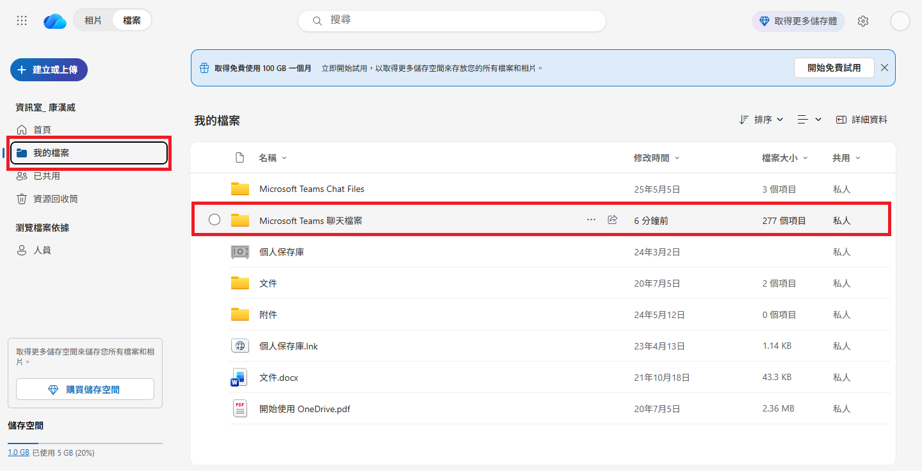Open the 個人保存庫 vault name
The width and height of the screenshot is (922, 471).
[282, 252]
